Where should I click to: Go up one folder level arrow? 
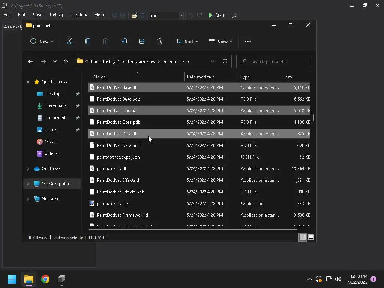pyautogui.click(x=66, y=61)
